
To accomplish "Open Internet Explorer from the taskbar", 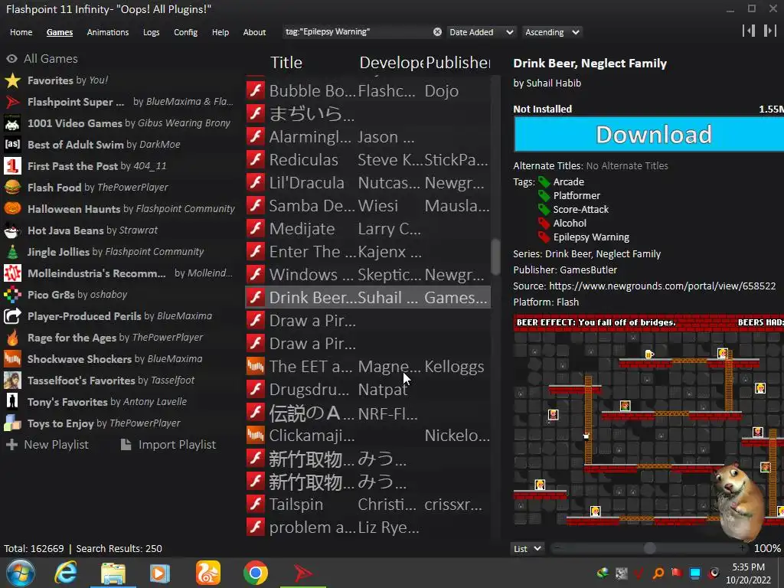I will (66, 573).
